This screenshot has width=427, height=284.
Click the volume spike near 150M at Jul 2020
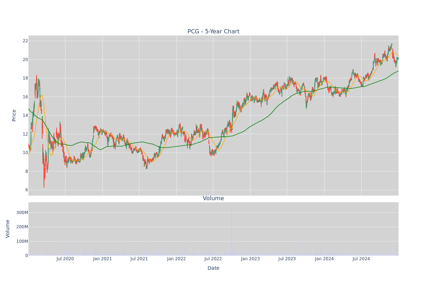click(x=64, y=244)
